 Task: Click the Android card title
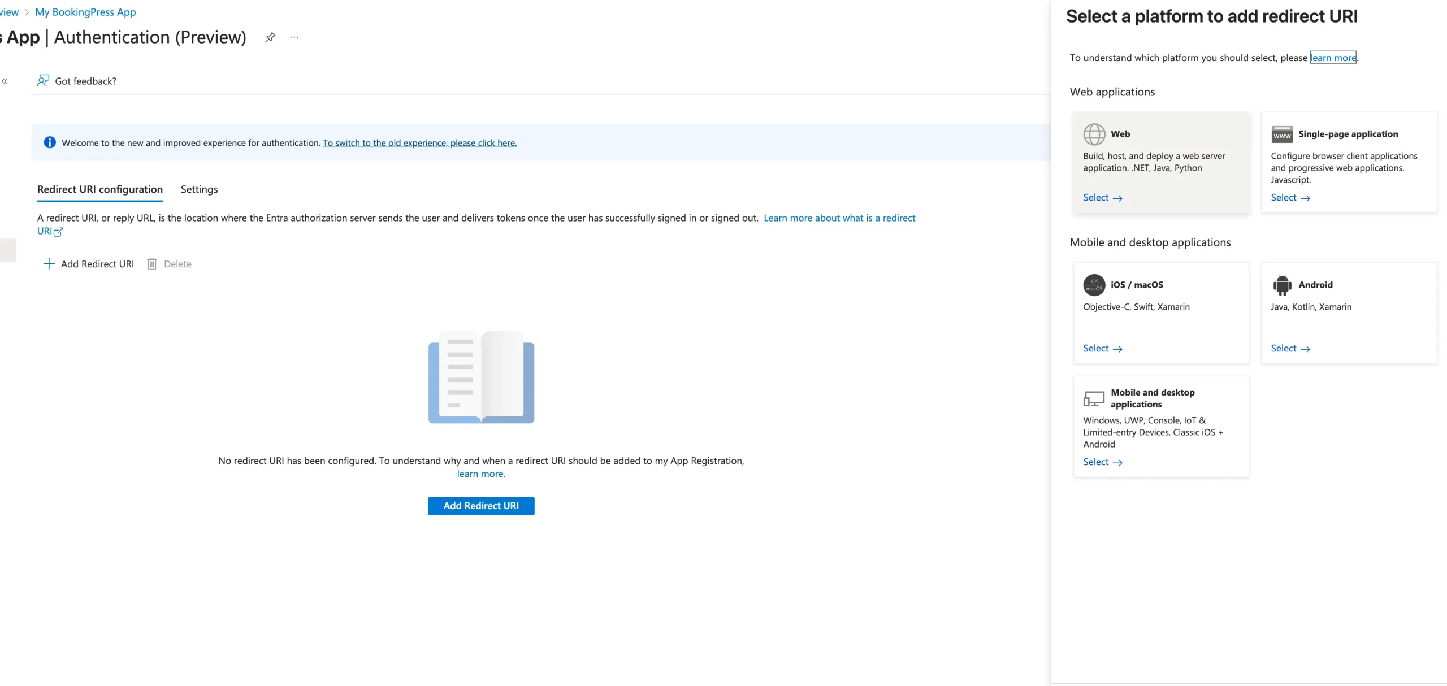1315,285
